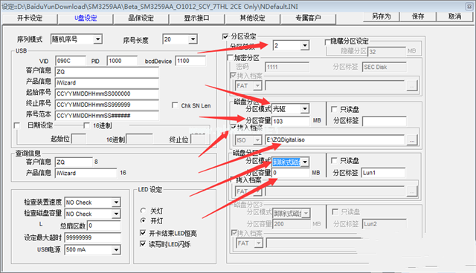Click the 起始序号 input field
The height and width of the screenshot is (273, 476).
(107, 93)
